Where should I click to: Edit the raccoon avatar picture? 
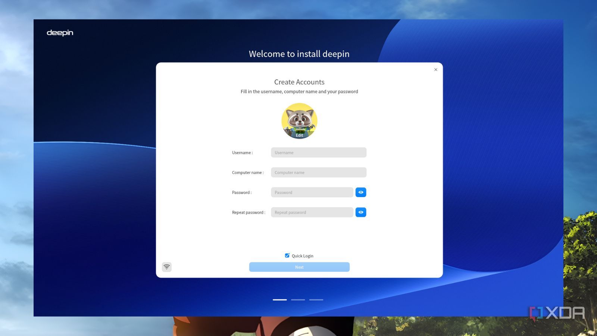299,121
